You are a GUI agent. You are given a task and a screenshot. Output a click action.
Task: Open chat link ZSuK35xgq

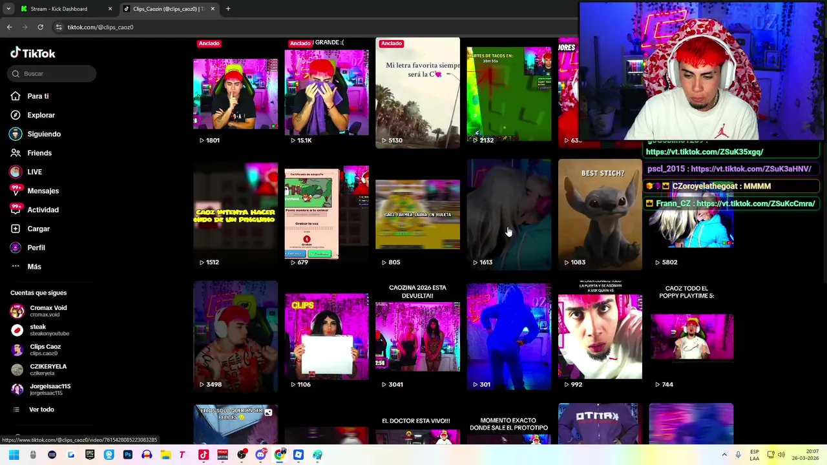point(704,152)
